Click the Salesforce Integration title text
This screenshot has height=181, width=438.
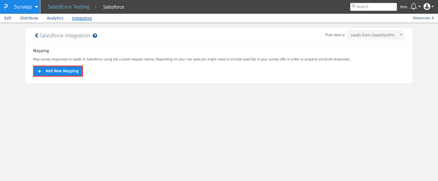tap(65, 35)
